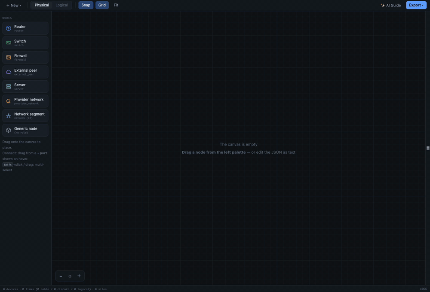This screenshot has height=292, width=430.
Task: Open the AI Guide
Action: [x=391, y=5]
